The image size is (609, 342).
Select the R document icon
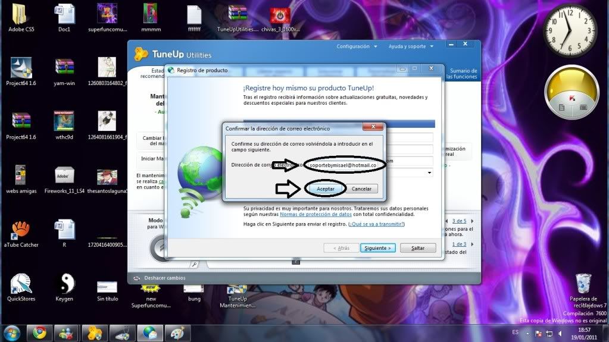tap(64, 233)
